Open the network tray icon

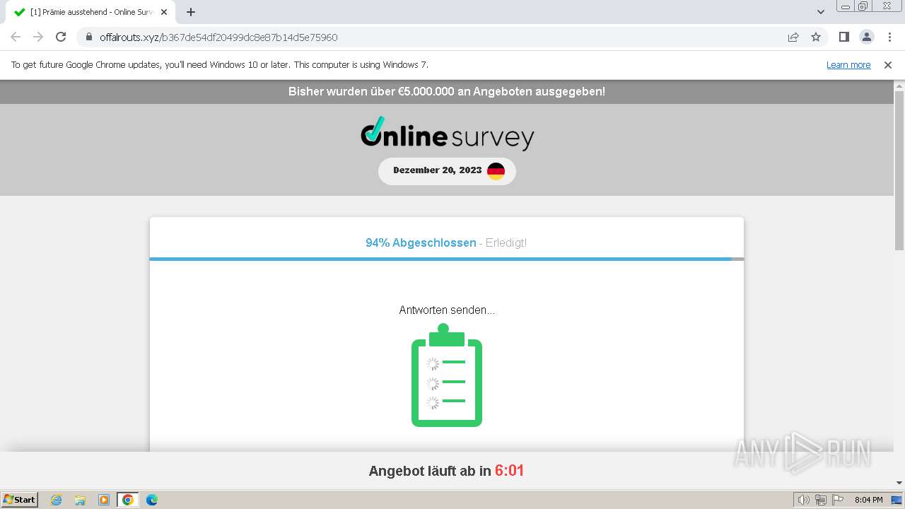pos(821,500)
